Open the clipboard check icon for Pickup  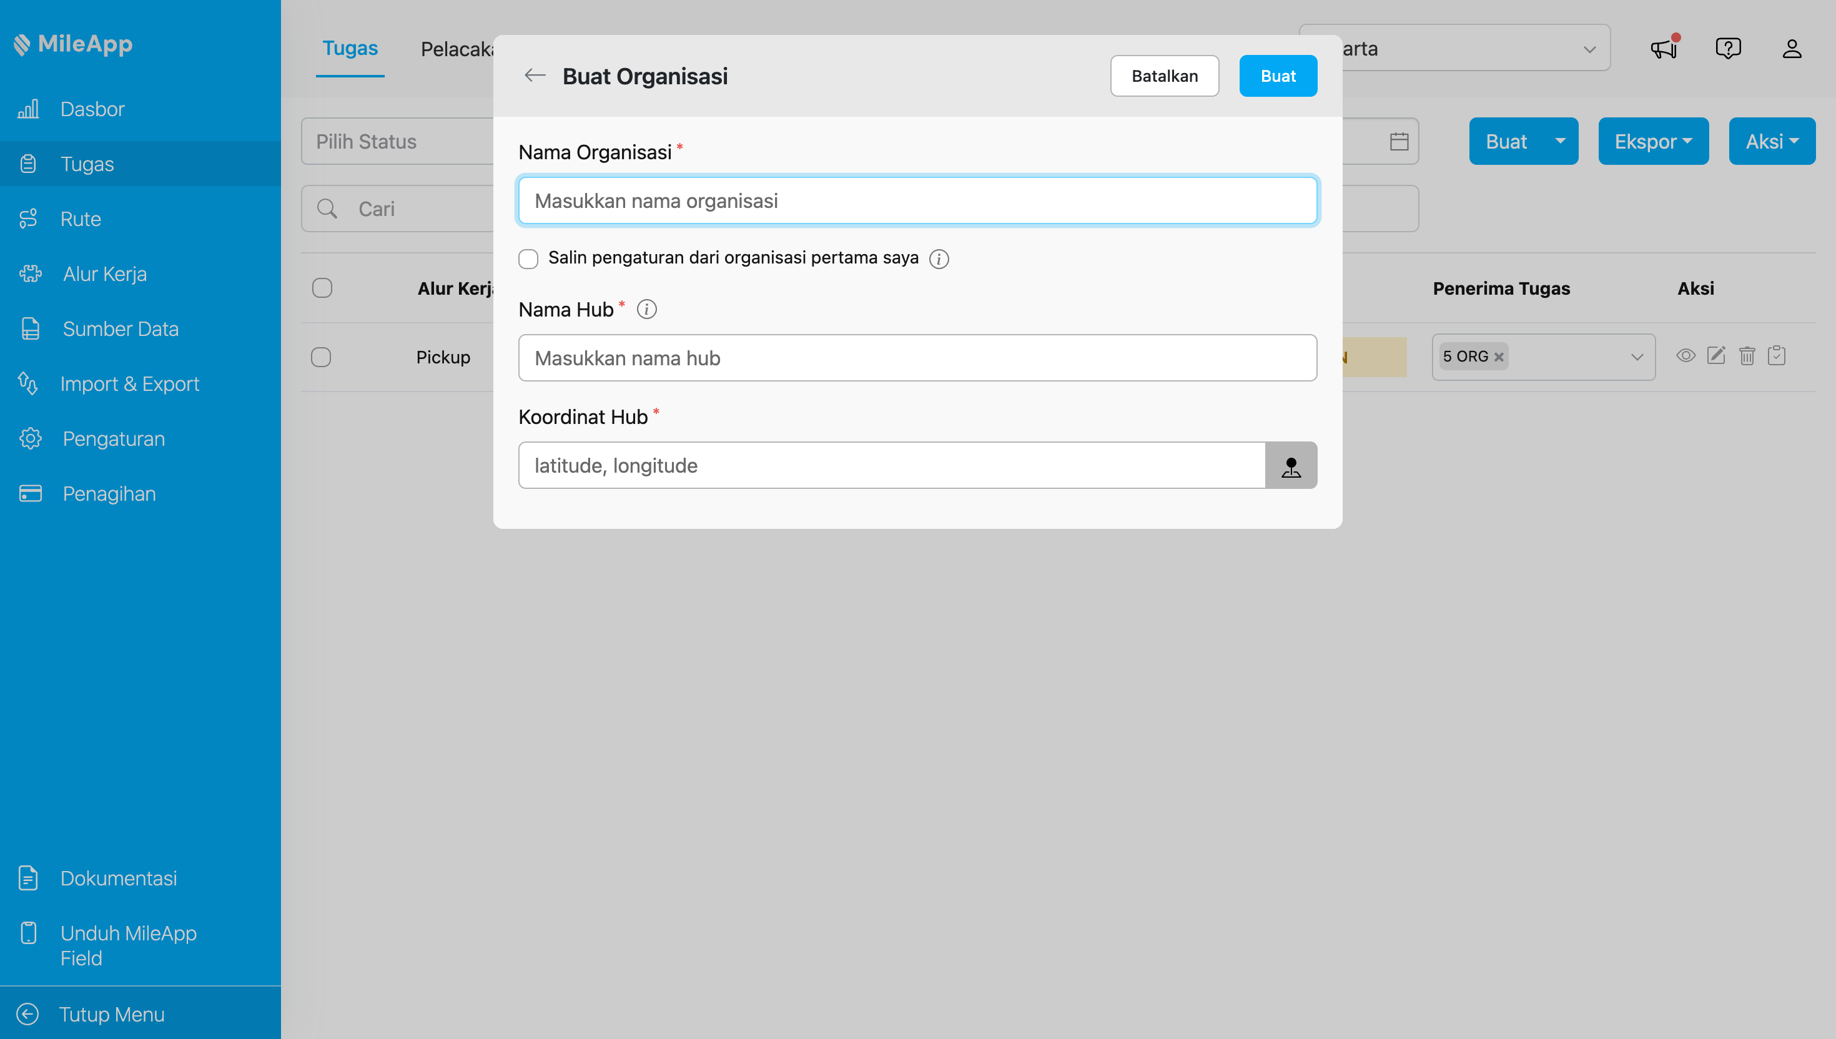(1777, 355)
